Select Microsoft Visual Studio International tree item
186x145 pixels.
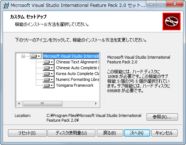point(71,56)
